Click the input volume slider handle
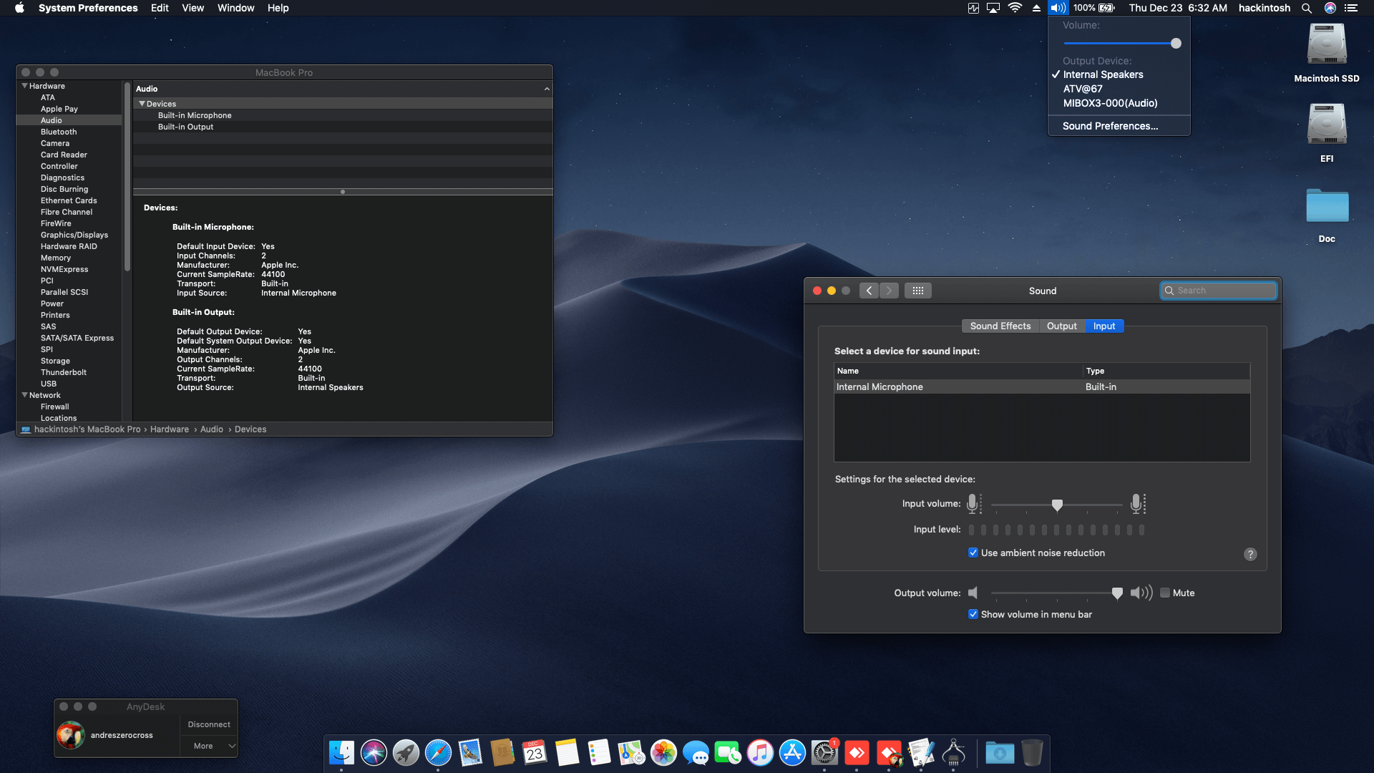 (1057, 505)
